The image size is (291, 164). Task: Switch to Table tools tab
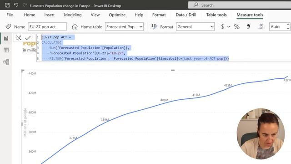216,15
